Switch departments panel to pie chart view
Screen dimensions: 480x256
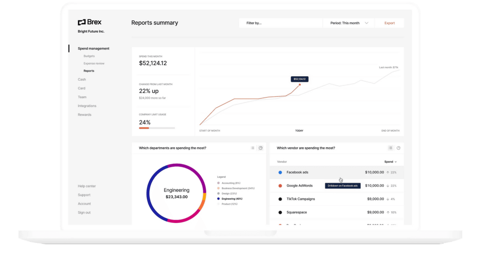point(261,148)
